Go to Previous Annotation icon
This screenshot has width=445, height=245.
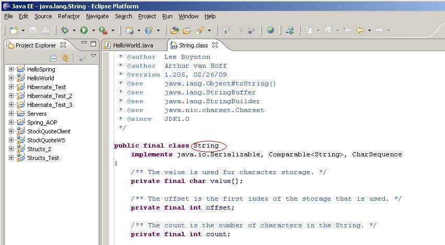coord(328,30)
